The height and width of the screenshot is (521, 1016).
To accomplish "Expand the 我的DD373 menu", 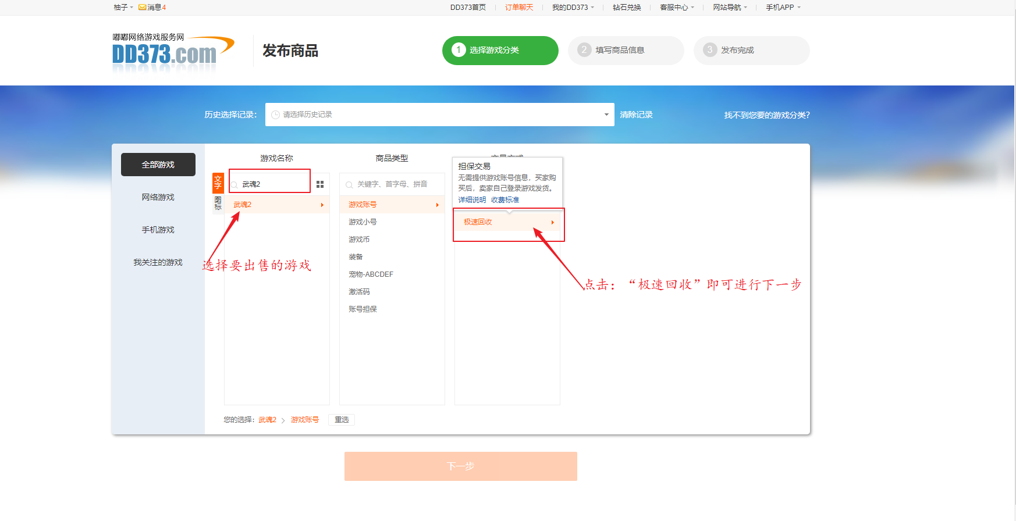I will coord(573,8).
